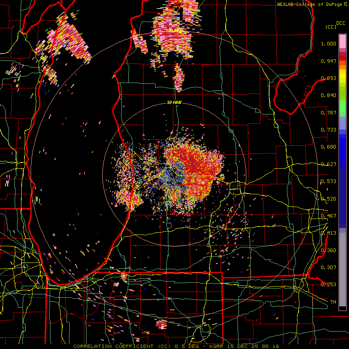Pick the light pink top segment of the color bar

tap(342, 41)
